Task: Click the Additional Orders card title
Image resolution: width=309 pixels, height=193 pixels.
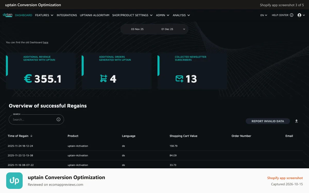Action: click(x=115, y=58)
